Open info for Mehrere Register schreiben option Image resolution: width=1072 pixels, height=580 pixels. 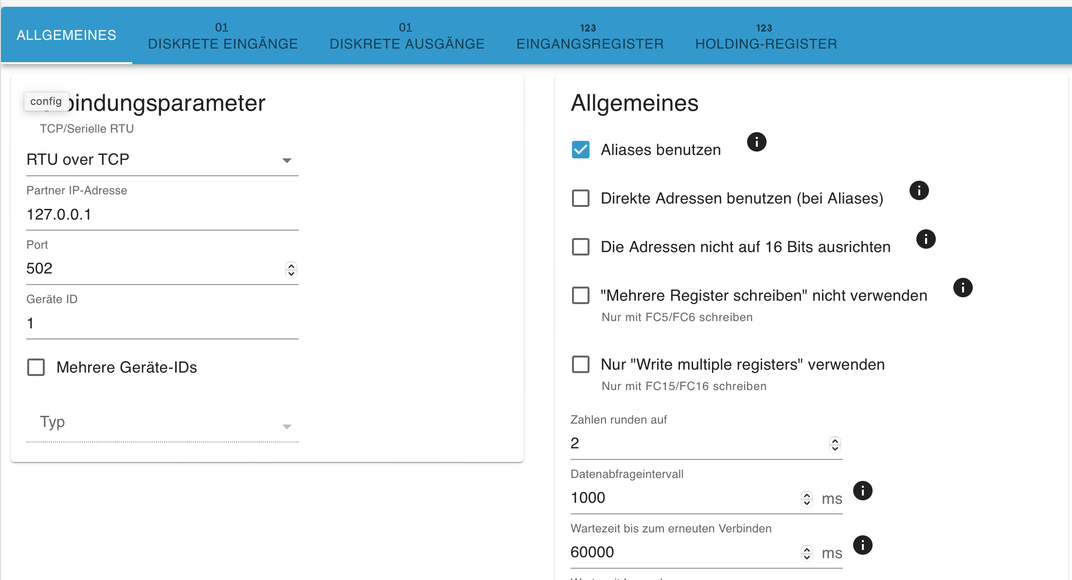[963, 288]
